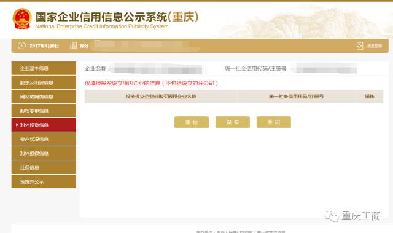Screen dimensions: 393x233
Task: Go to 社保信息 in sidebar
Action: [x=44, y=167]
